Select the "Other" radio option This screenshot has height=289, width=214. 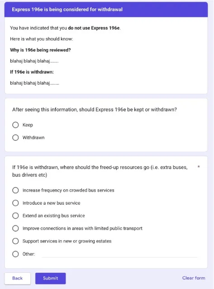15,254
